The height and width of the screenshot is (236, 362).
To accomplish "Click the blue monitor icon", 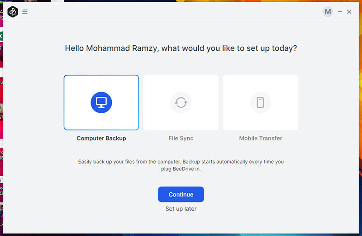I will tap(101, 102).
